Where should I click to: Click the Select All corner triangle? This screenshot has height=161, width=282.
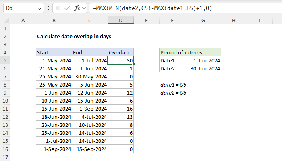6,20
